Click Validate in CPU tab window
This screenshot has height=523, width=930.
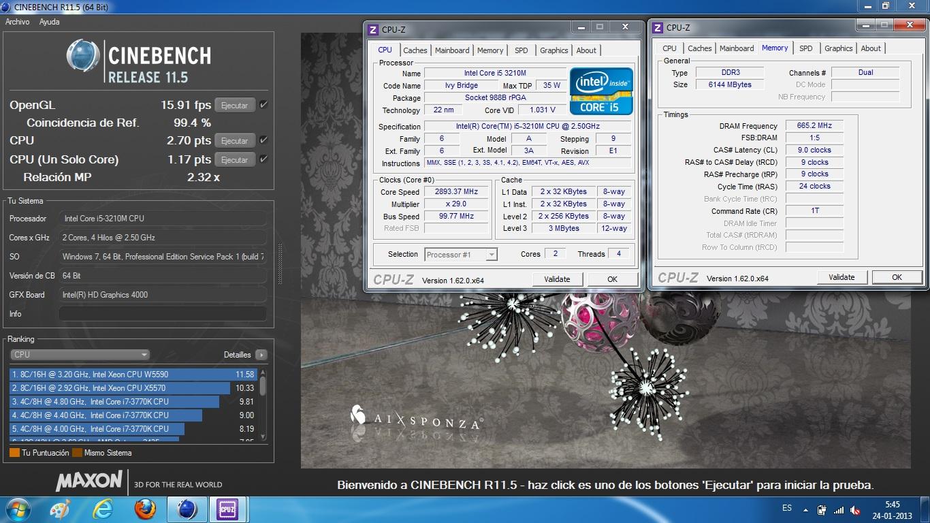pos(557,279)
